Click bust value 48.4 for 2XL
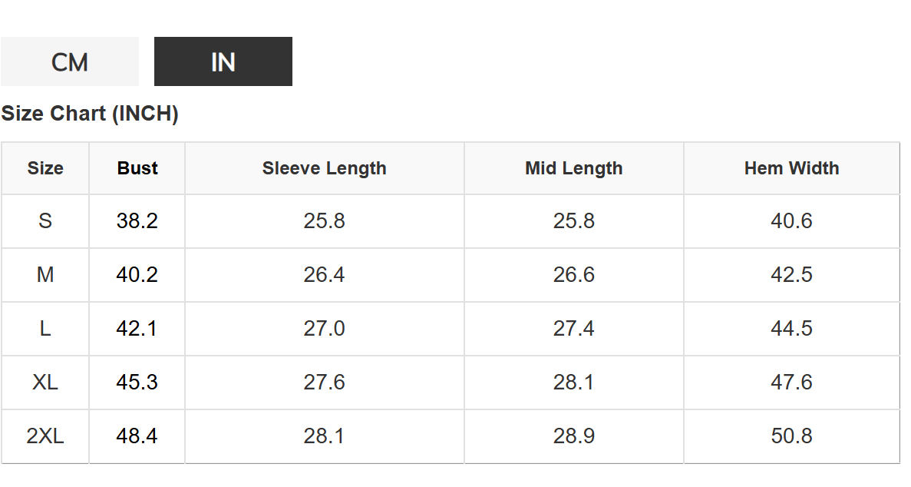911x487 pixels. click(137, 436)
